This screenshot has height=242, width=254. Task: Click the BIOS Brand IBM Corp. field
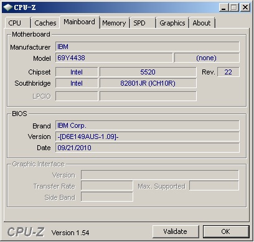(x=148, y=125)
